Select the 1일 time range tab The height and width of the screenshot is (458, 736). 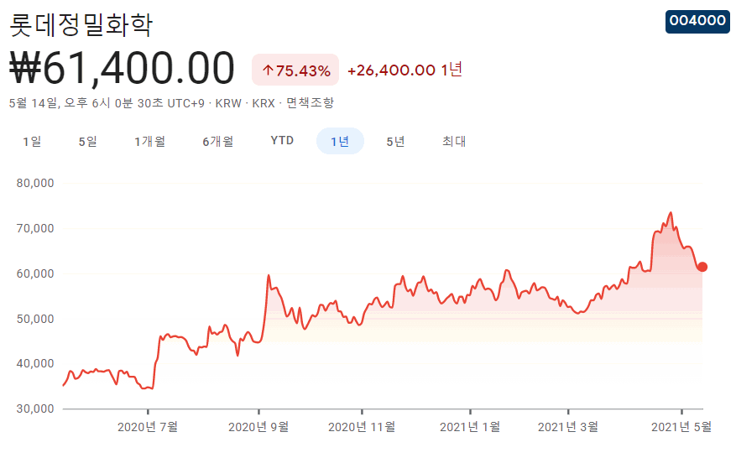coord(32,141)
